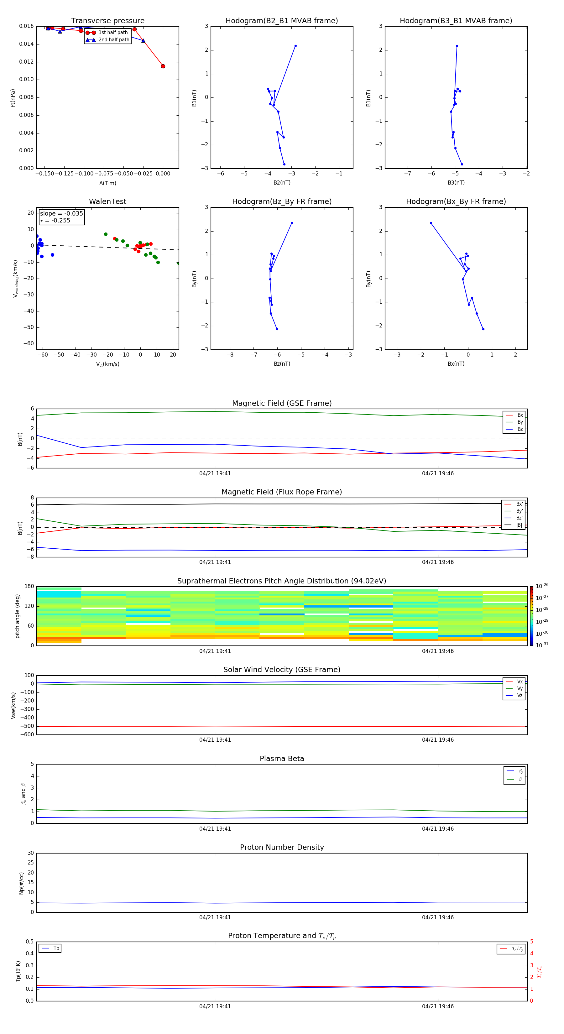Image resolution: width=564 pixels, height=1034 pixels.
Task: Click "04/21 19:46" tick under Proton Temperature plot
Action: point(437,1006)
